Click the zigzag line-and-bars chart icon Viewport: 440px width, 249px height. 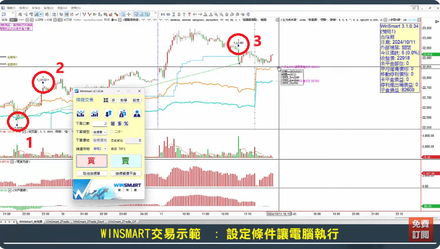[80, 113]
